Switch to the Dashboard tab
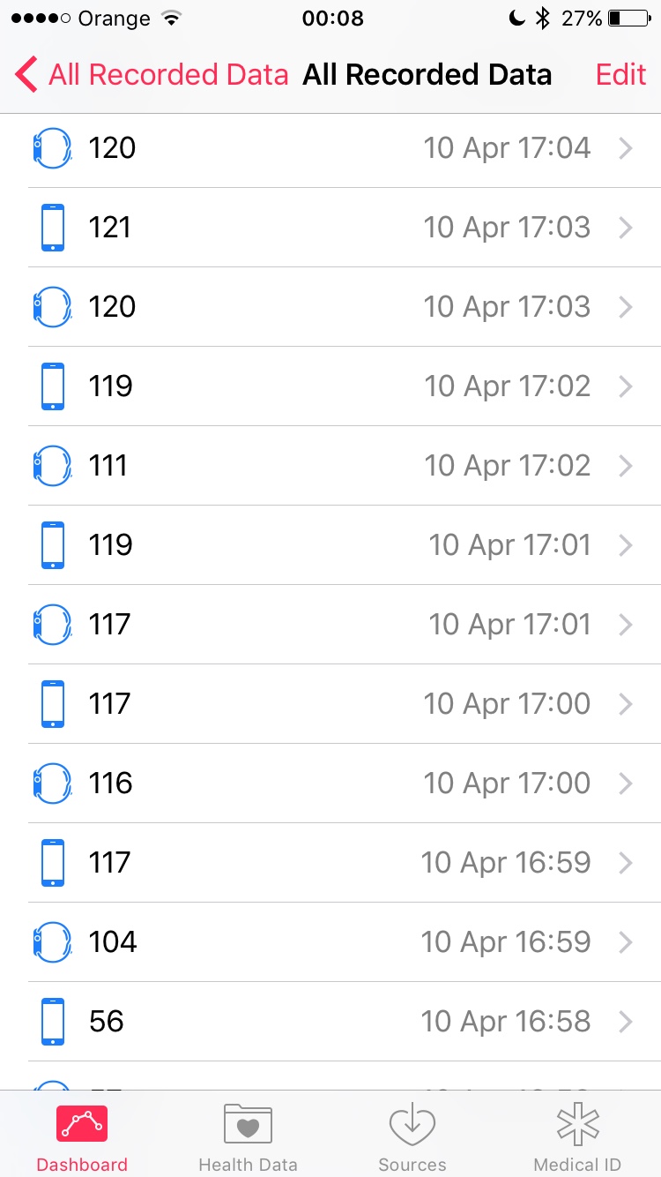 [82, 1138]
